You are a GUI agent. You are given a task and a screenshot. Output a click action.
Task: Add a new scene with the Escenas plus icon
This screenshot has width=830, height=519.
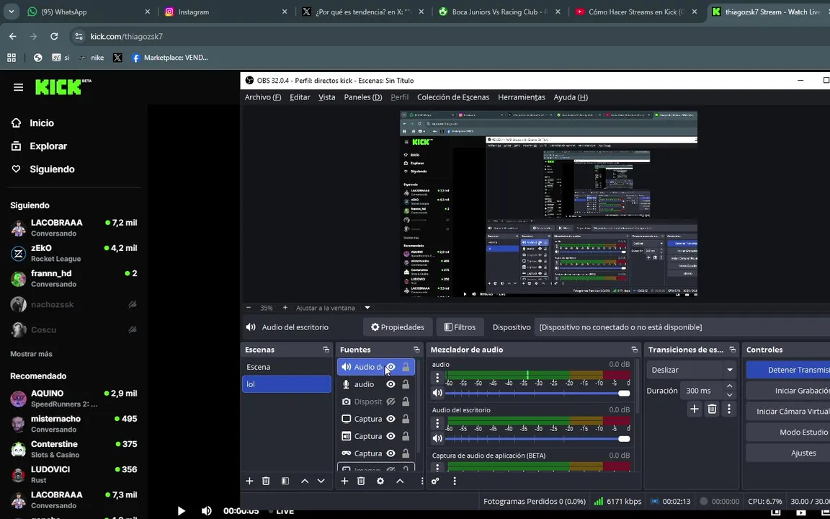point(249,481)
